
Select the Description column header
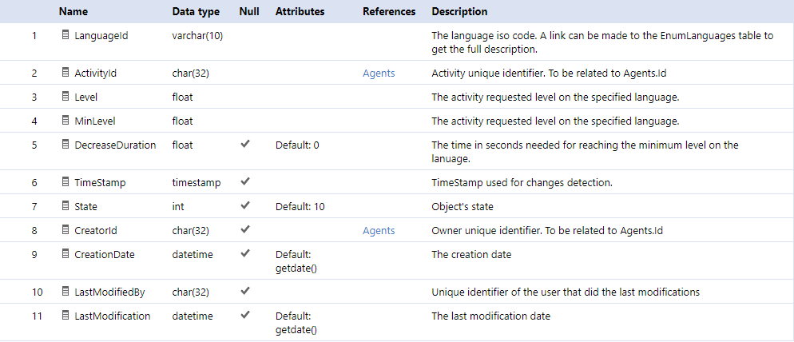pos(459,12)
